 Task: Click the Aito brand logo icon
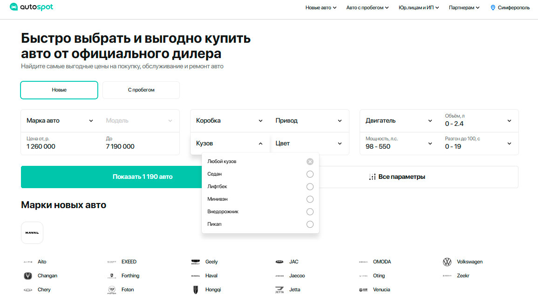pos(28,262)
